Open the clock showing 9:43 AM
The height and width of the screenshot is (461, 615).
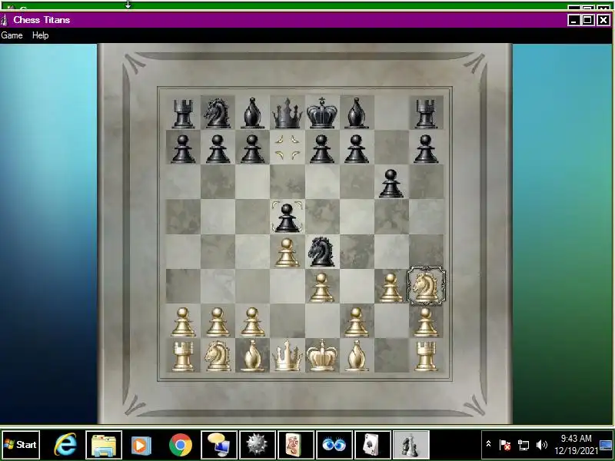point(576,445)
